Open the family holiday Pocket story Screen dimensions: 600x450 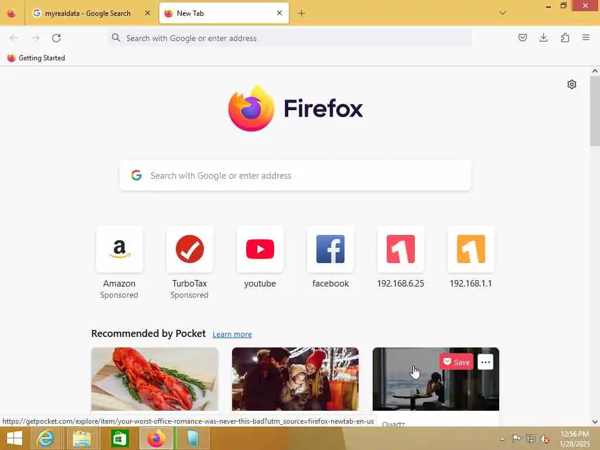click(295, 379)
